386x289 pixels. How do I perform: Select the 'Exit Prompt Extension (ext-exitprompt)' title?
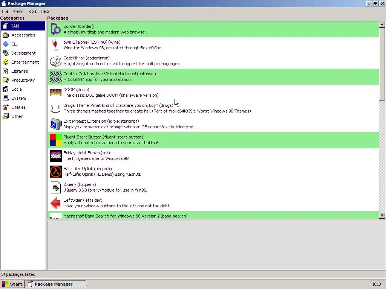pos(101,121)
